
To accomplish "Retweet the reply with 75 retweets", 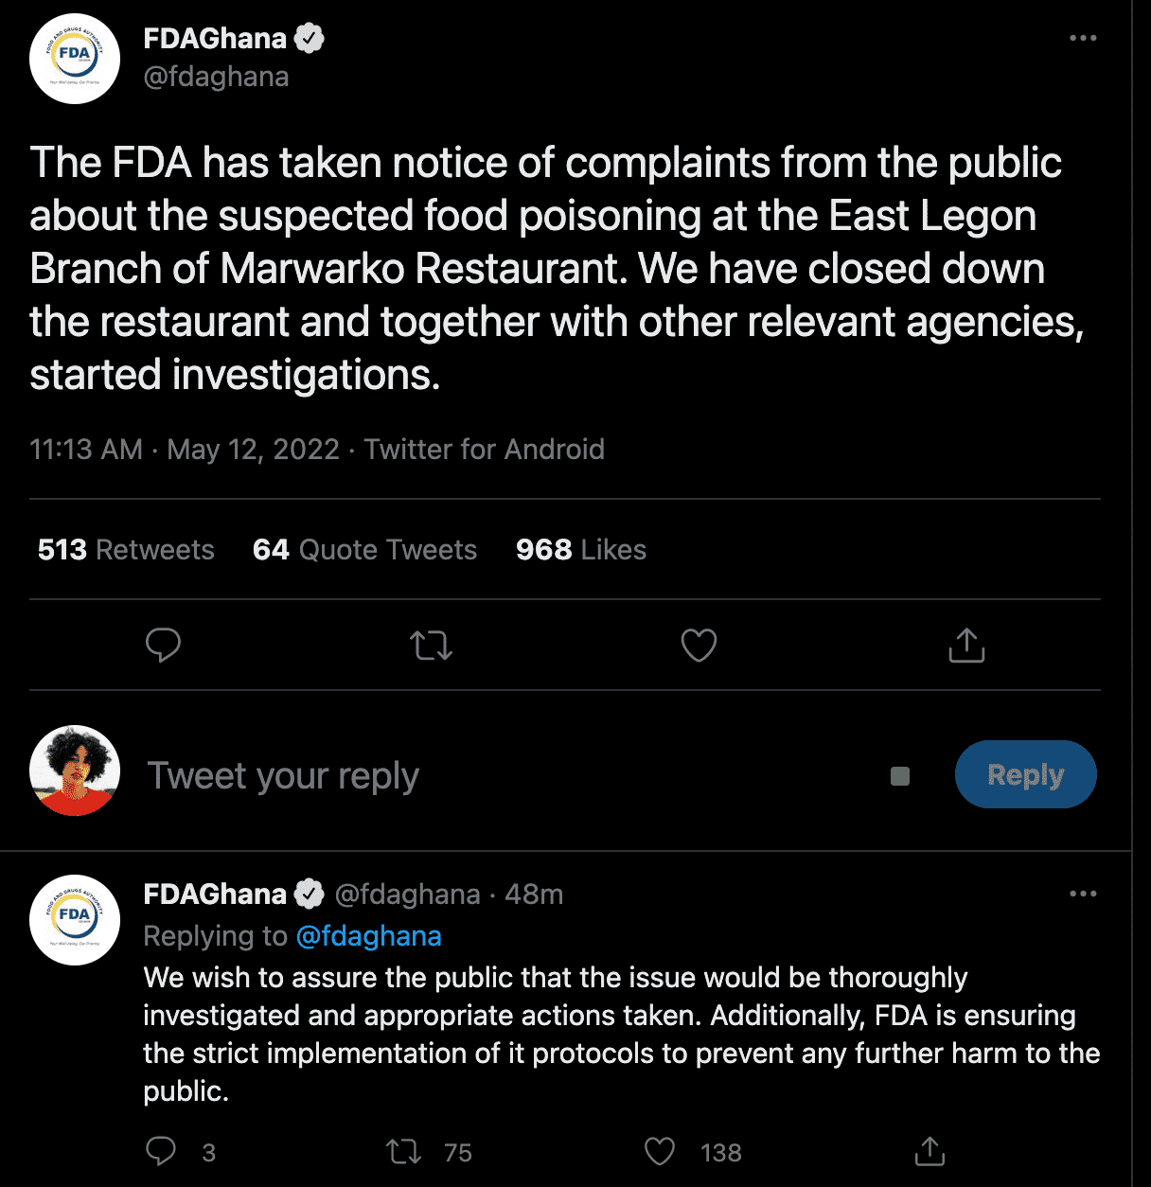I will point(404,1151).
